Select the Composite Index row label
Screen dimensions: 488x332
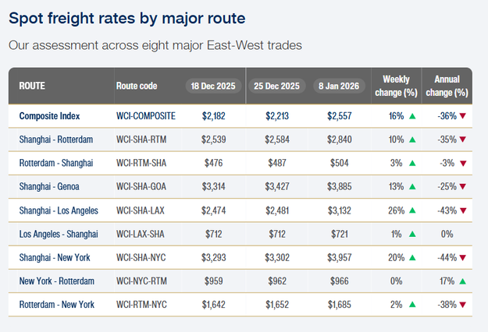click(50, 116)
